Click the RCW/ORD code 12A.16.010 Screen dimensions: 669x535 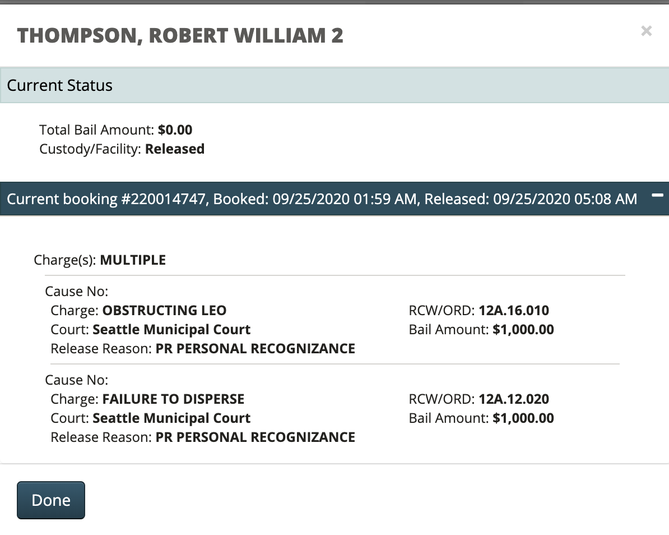coord(513,311)
